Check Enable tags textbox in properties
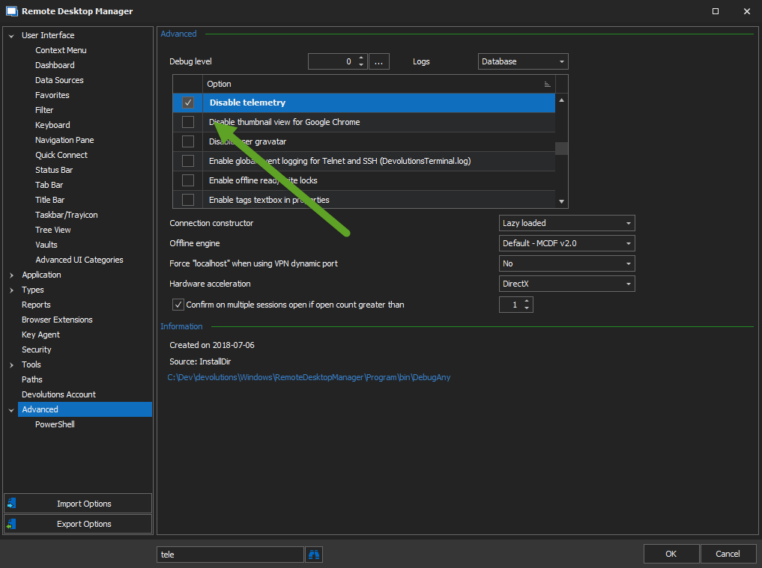The width and height of the screenshot is (762, 568). (x=188, y=200)
